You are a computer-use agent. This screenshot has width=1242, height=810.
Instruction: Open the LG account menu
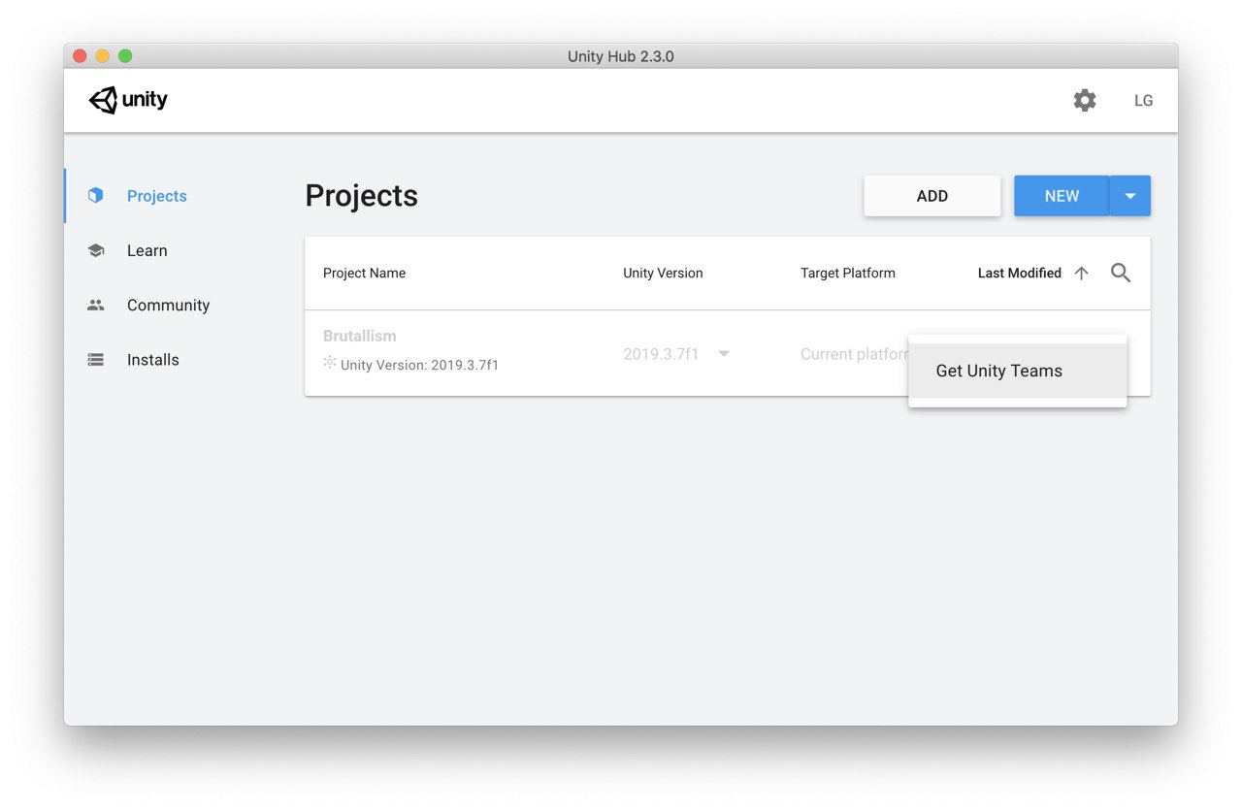coord(1144,101)
